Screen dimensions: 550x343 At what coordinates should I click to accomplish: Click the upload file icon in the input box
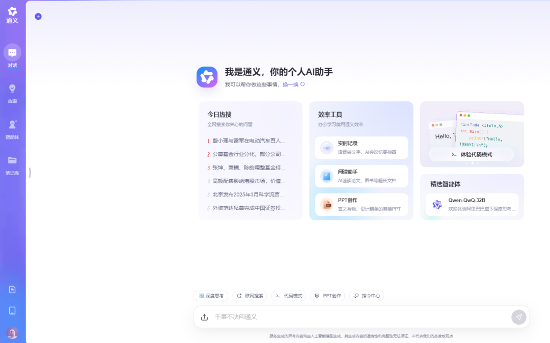pos(205,317)
